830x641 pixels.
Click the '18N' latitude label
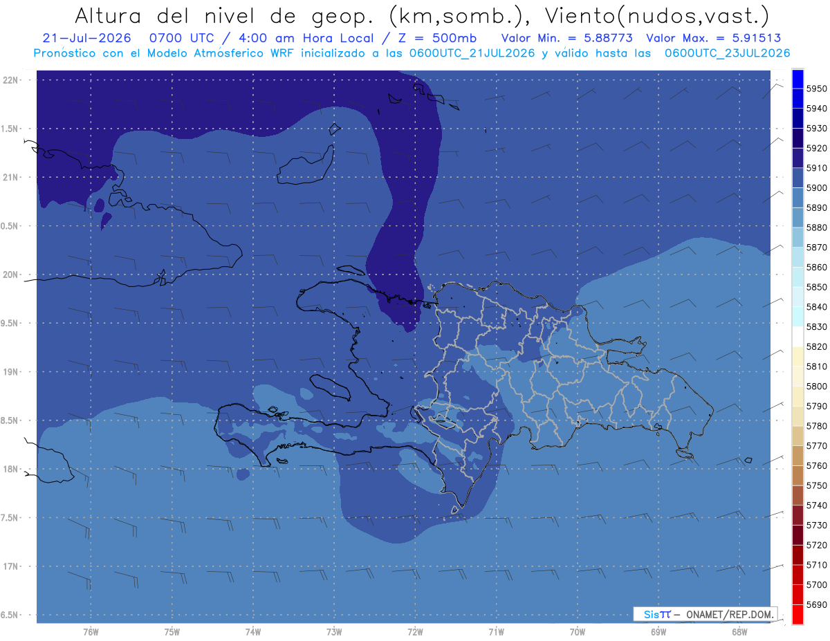[x=11, y=470]
